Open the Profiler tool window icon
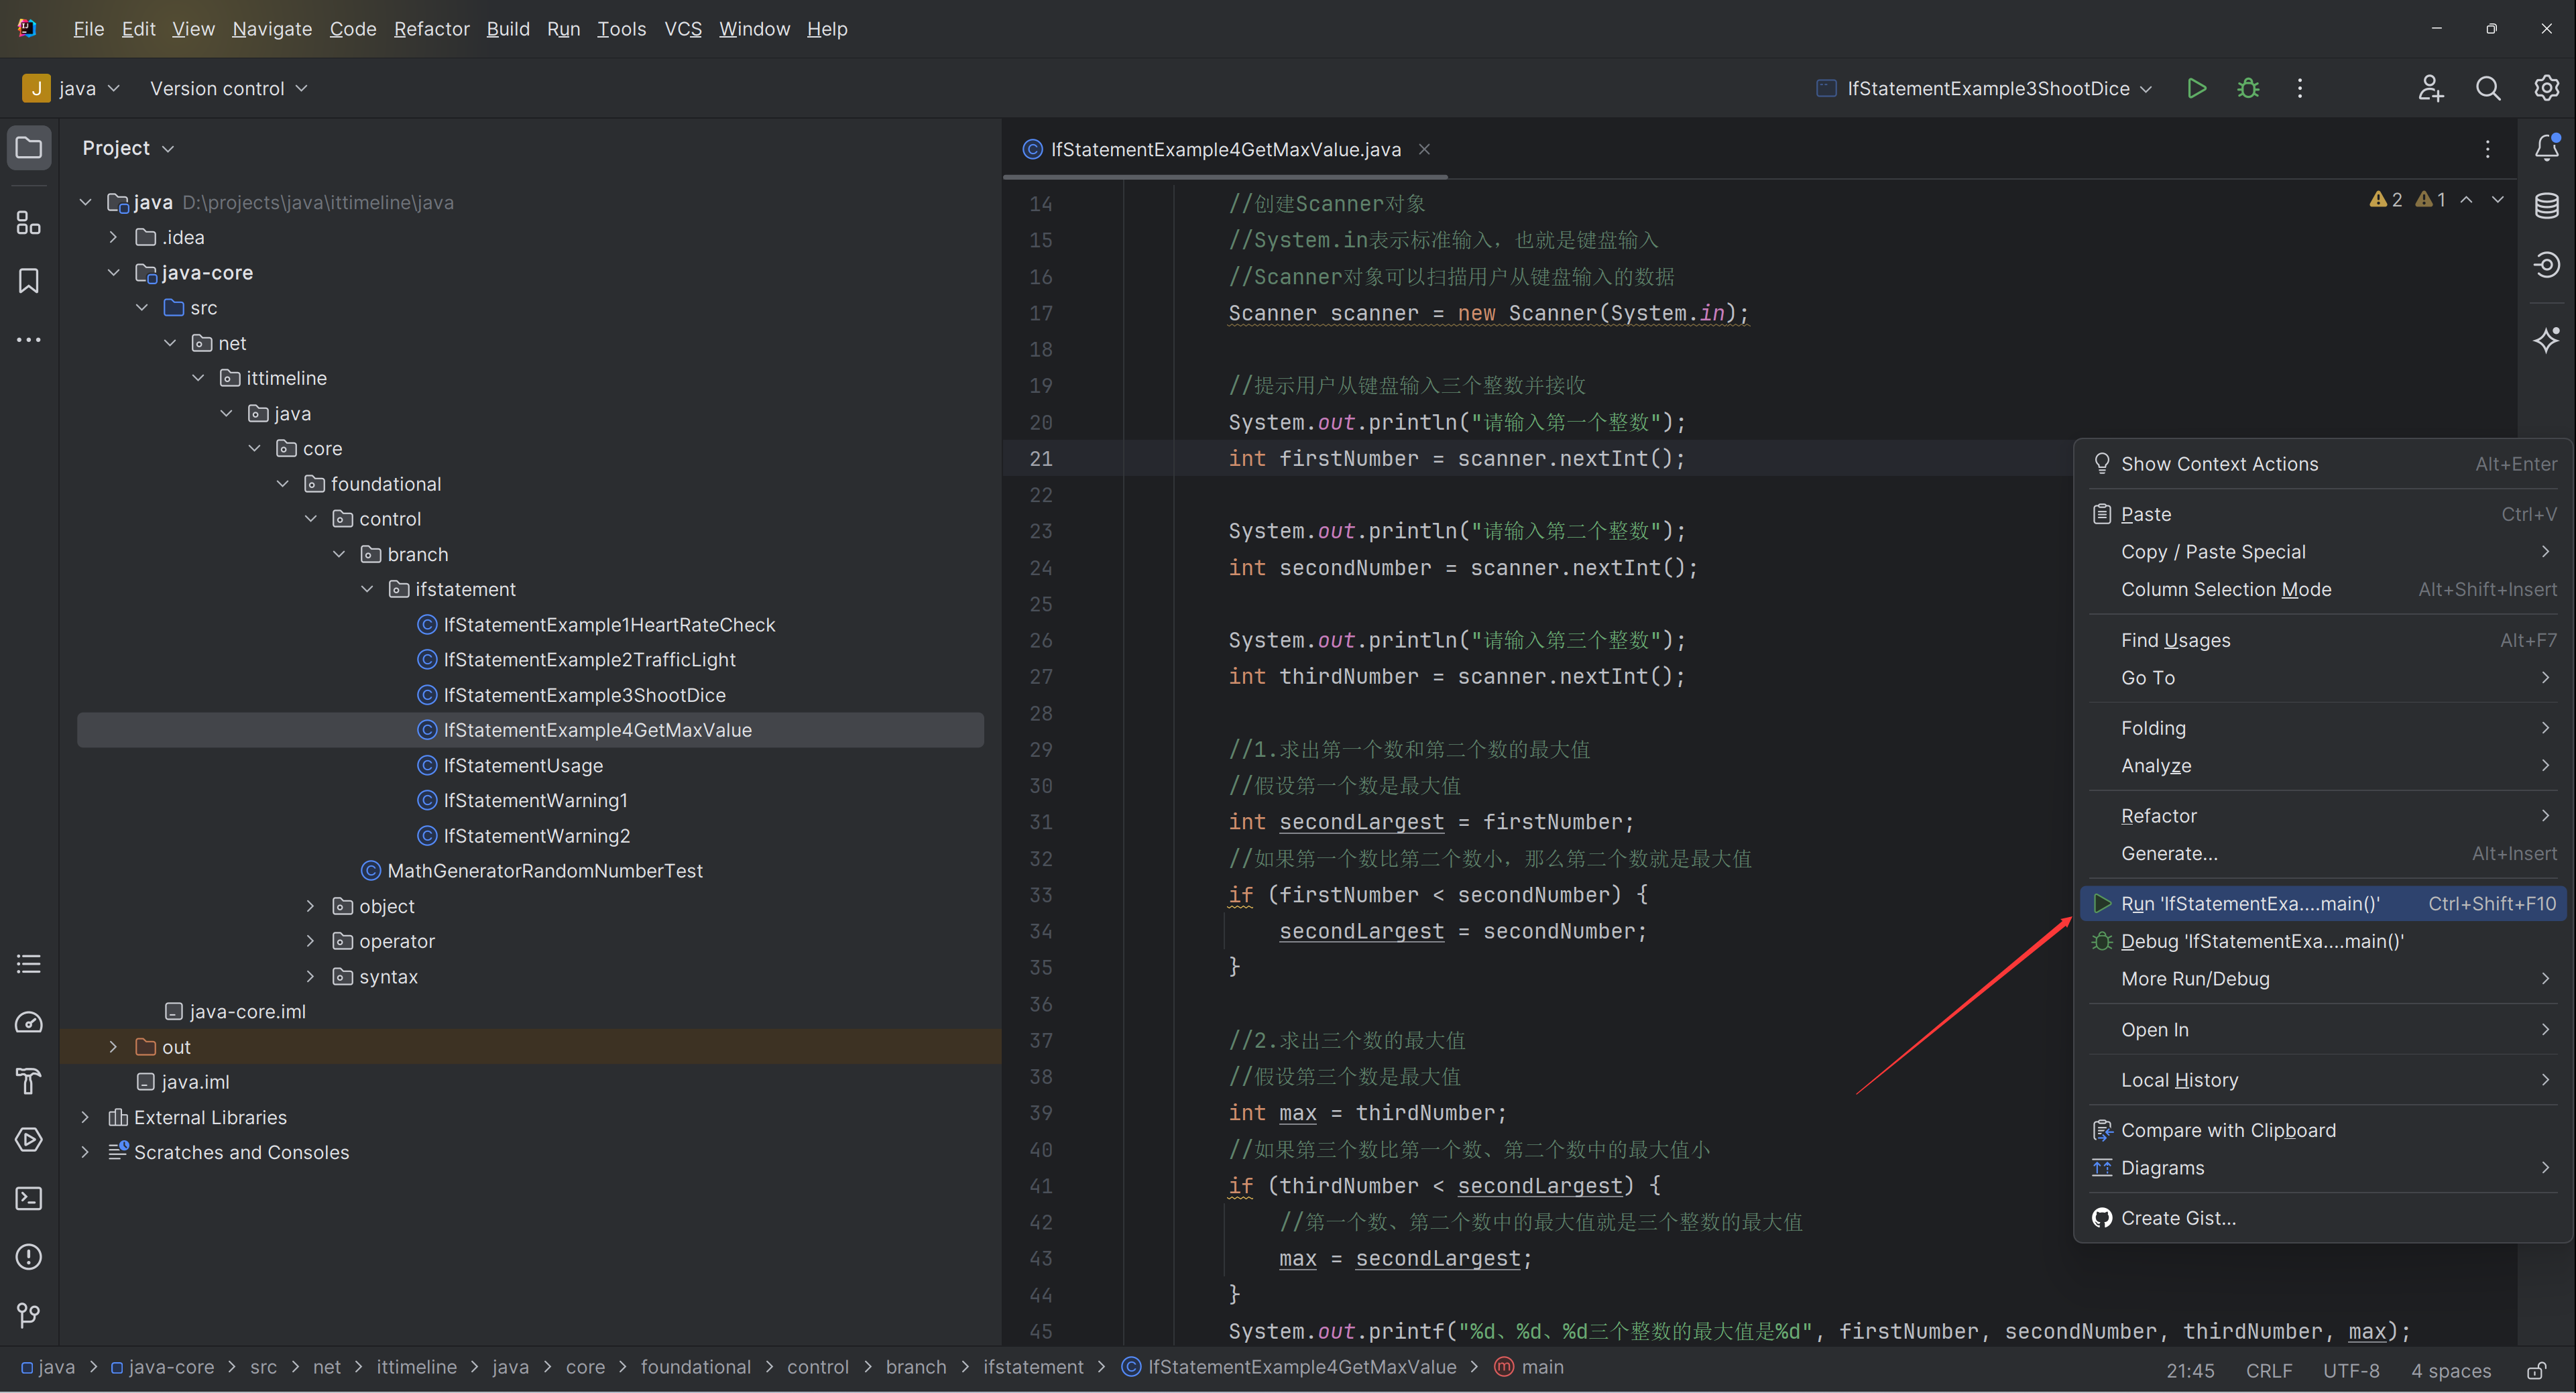 point(29,1022)
